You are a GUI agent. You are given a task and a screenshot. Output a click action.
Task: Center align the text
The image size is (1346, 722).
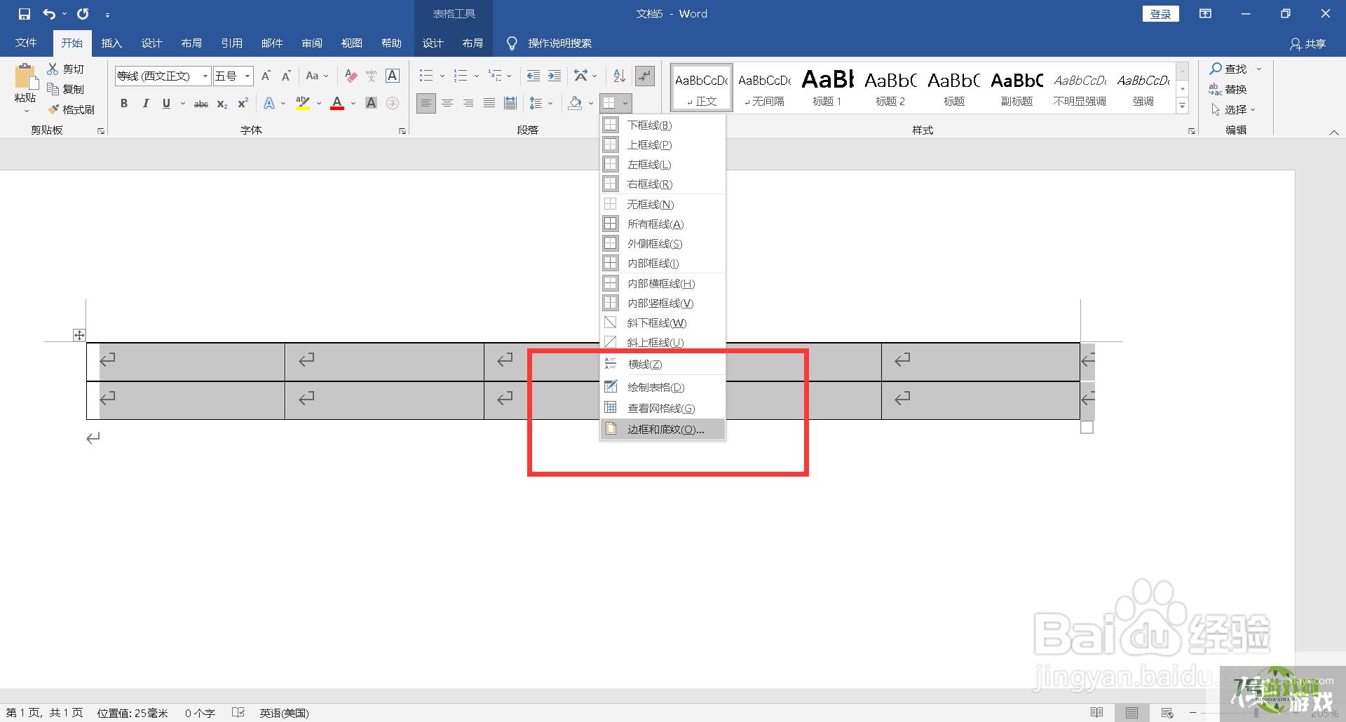click(447, 104)
